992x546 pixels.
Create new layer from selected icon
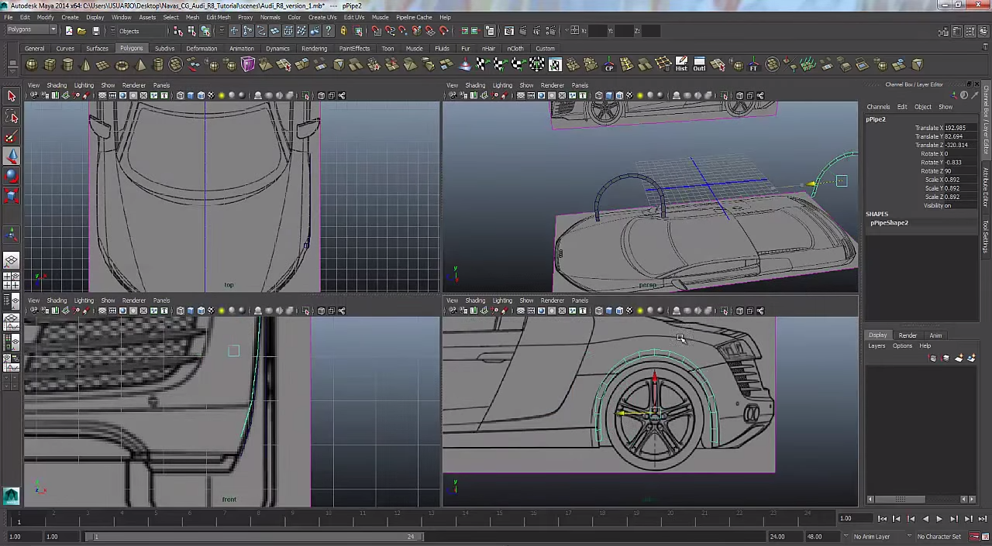coord(970,358)
